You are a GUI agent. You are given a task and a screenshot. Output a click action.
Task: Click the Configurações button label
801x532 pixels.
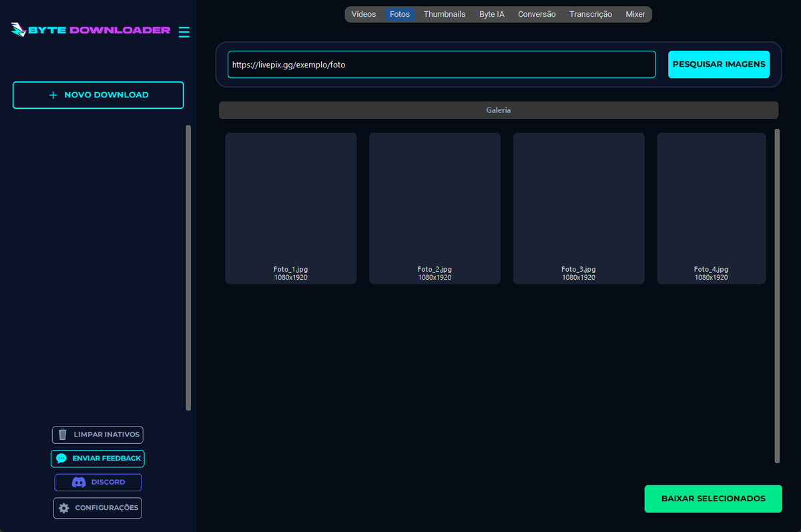(x=107, y=508)
